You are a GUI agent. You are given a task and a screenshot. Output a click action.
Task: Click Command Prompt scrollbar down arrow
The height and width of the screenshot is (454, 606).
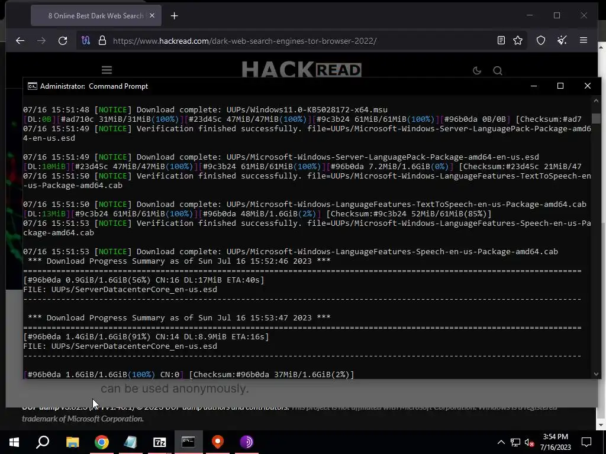[x=596, y=374]
